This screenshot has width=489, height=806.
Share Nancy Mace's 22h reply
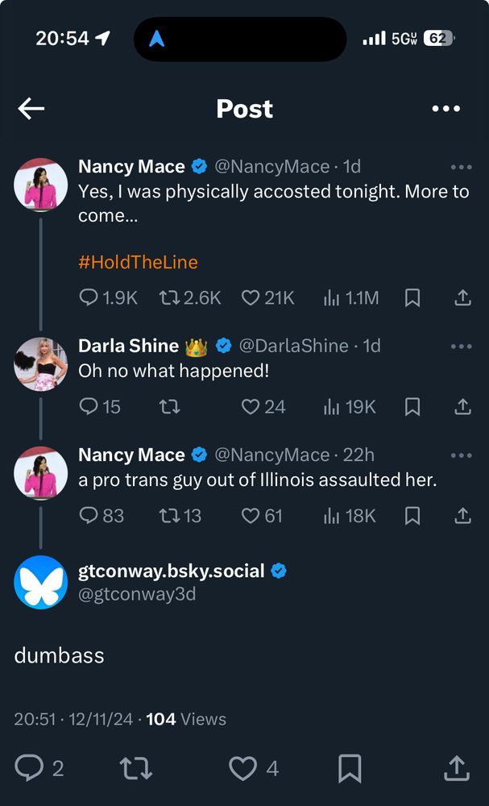point(462,516)
